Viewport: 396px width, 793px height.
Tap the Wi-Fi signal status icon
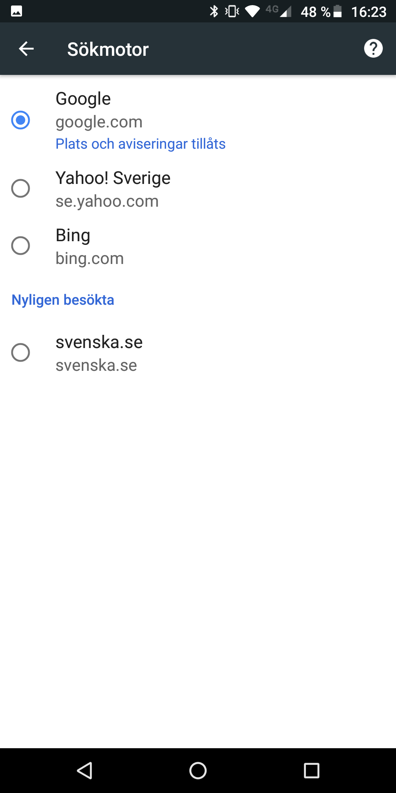252,11
